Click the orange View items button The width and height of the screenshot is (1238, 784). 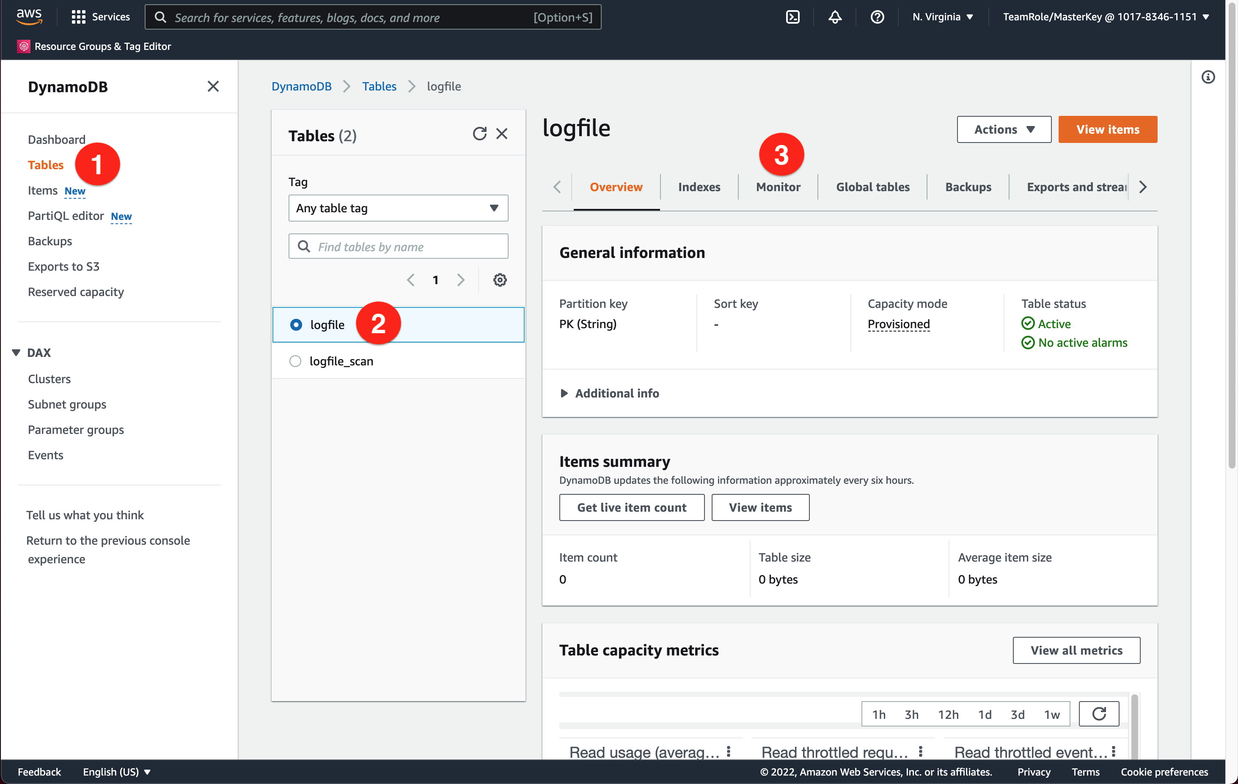pos(1108,129)
